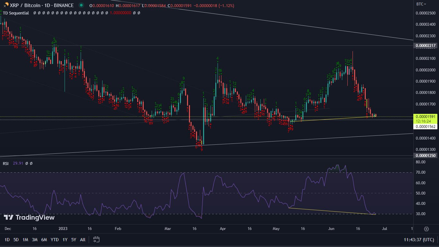The height and width of the screenshot is (247, 439).
Task: Select the All time range
Action: coord(83,240)
